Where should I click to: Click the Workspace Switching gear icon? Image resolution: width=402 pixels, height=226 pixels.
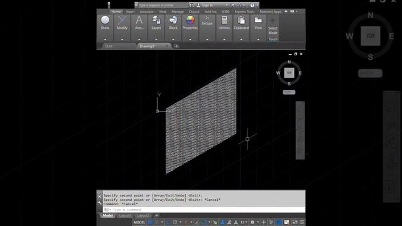pyautogui.click(x=253, y=222)
